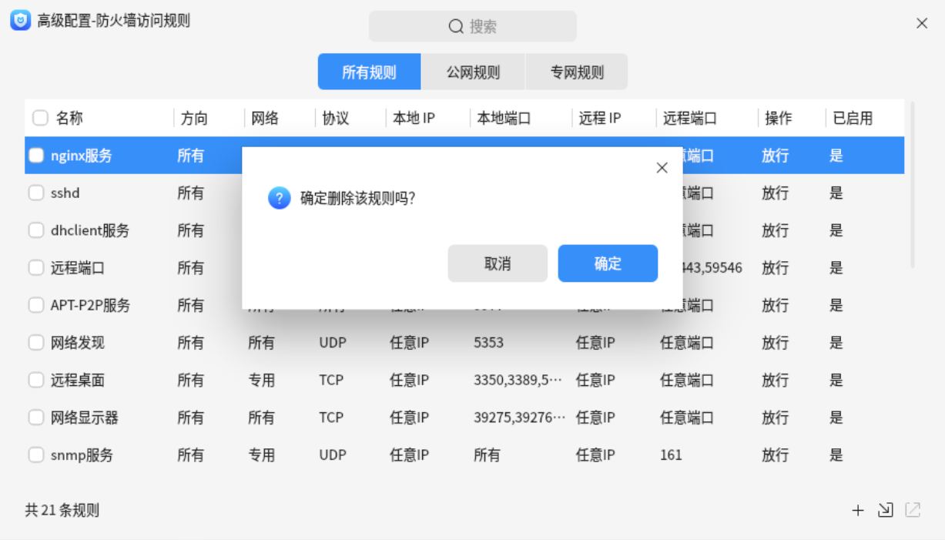This screenshot has width=945, height=540.
Task: Toggle the select-all checkbox in header
Action: pos(40,118)
